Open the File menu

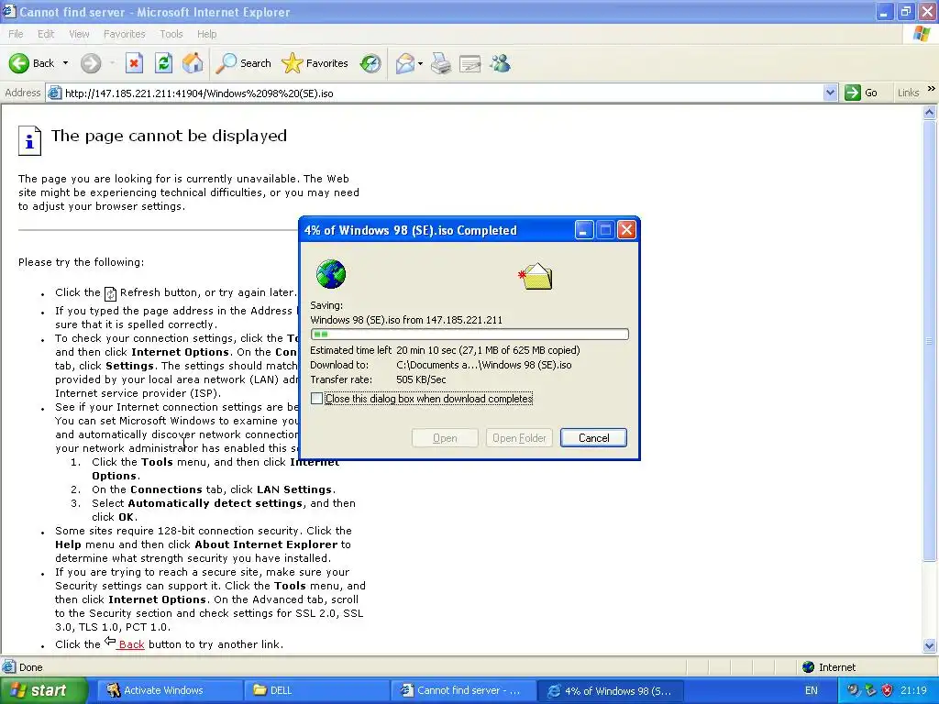[x=16, y=34]
